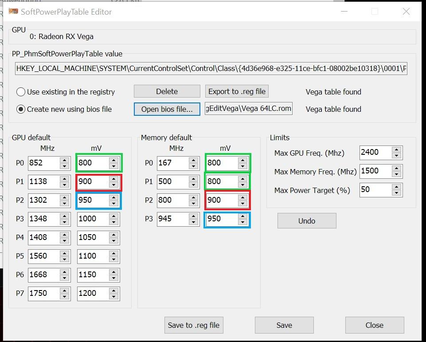Increase GPU P4 mV with up arrow
The height and width of the screenshot is (342, 426).
[114, 234]
